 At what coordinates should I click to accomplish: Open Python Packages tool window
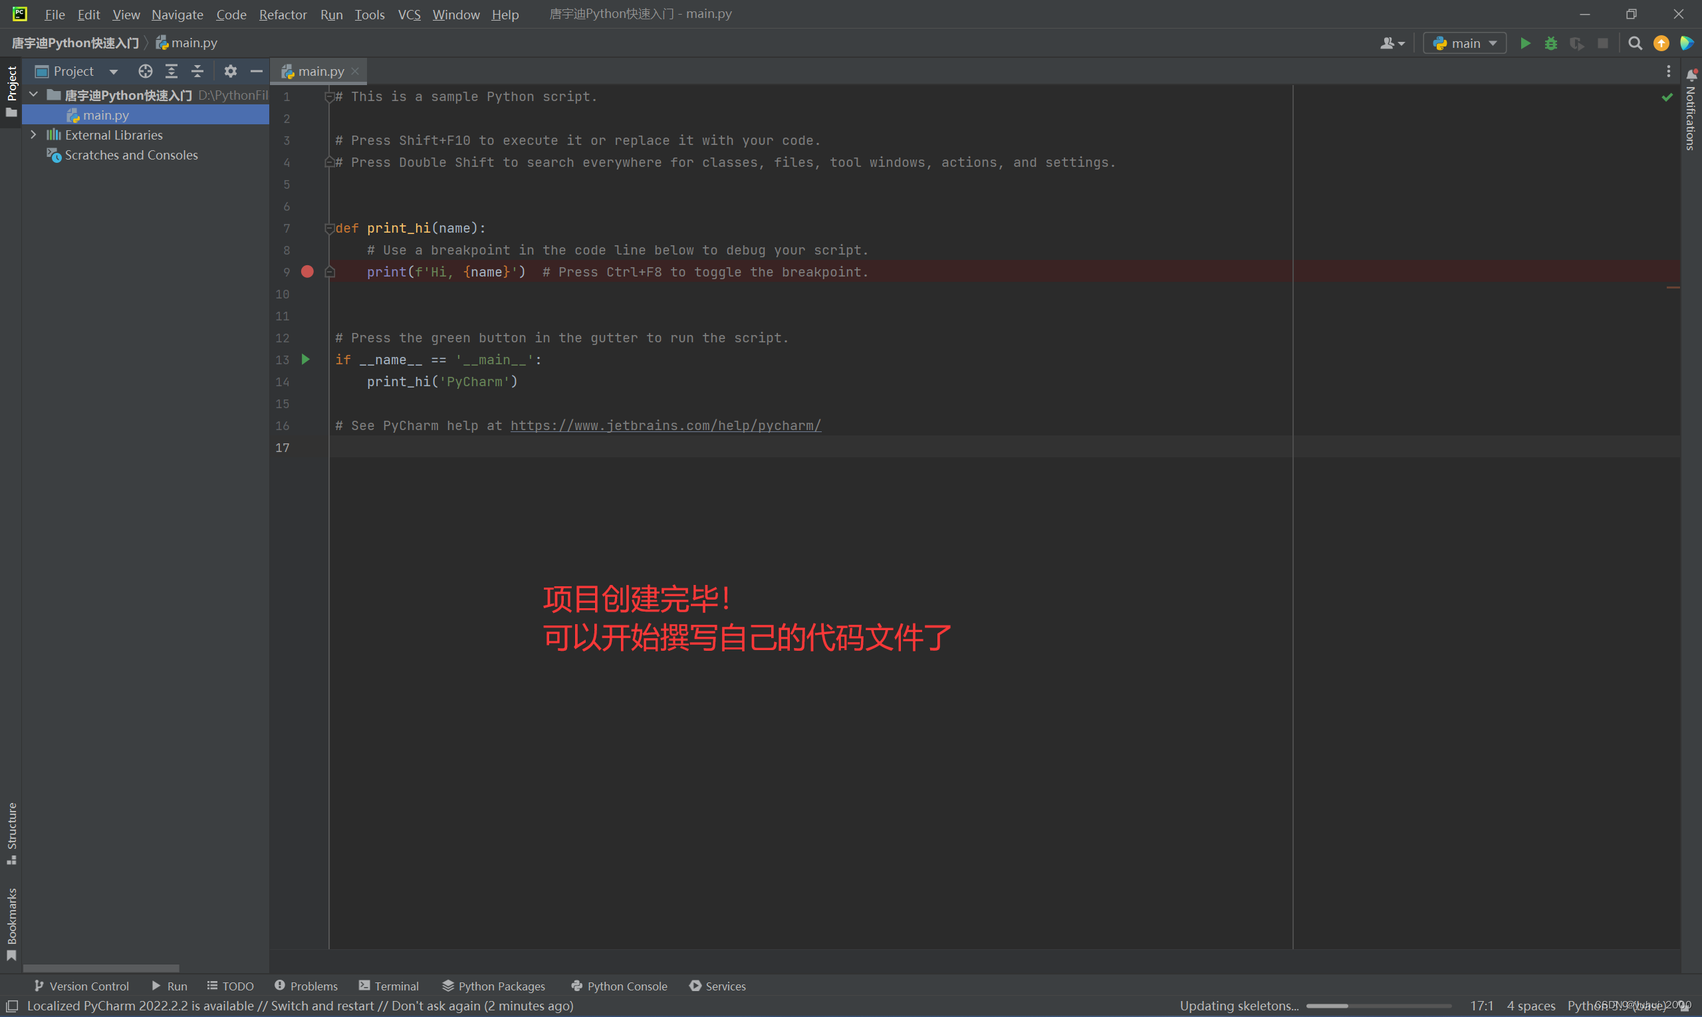point(493,986)
